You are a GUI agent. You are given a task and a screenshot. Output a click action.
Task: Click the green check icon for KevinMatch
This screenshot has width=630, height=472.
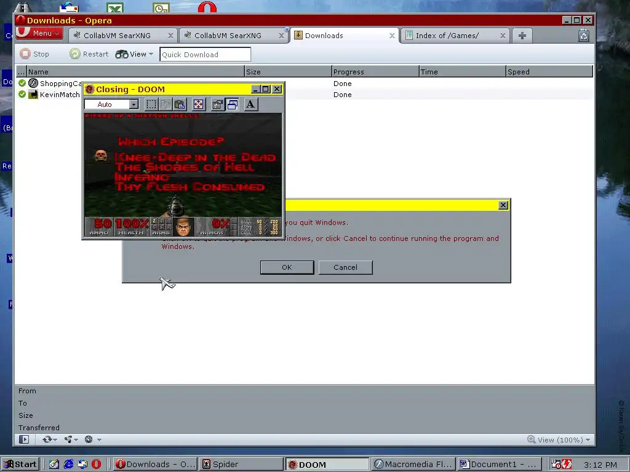click(22, 94)
